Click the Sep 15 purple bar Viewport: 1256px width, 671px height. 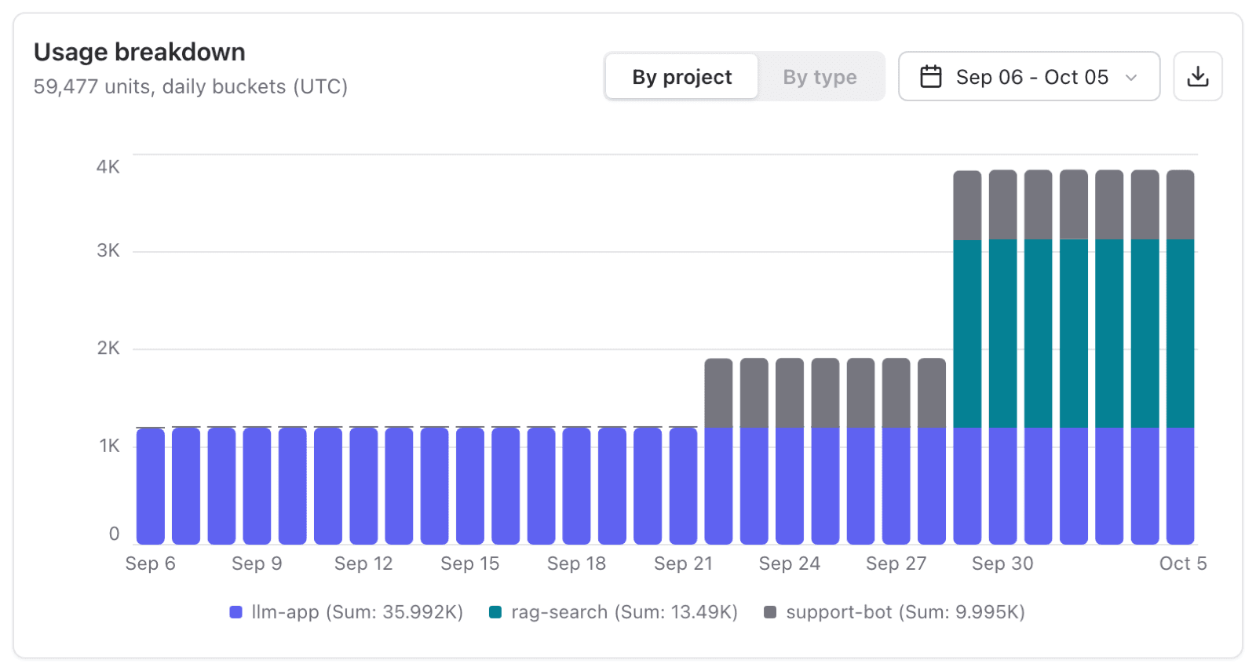tap(470, 486)
